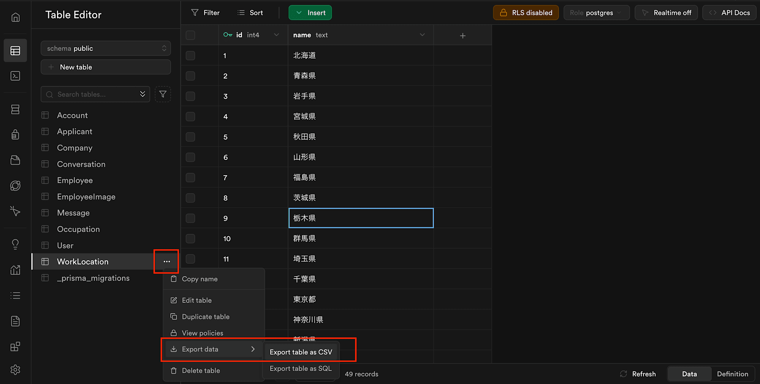Select Delete table from context menu

click(x=214, y=370)
